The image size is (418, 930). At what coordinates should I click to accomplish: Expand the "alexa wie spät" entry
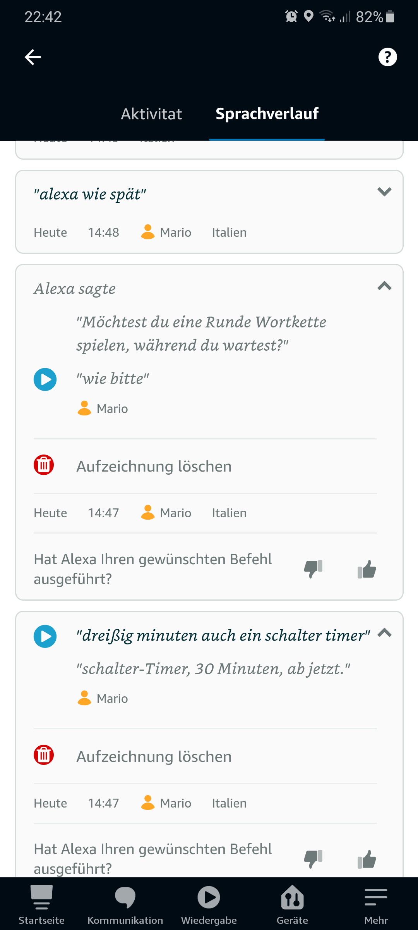384,192
